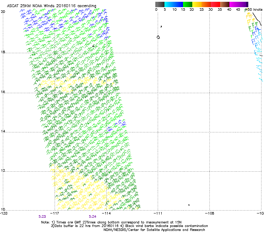Viewport: 264px width, 232px height.
Task: Click the note 'Times are GMT' line
Action: click(x=111, y=222)
